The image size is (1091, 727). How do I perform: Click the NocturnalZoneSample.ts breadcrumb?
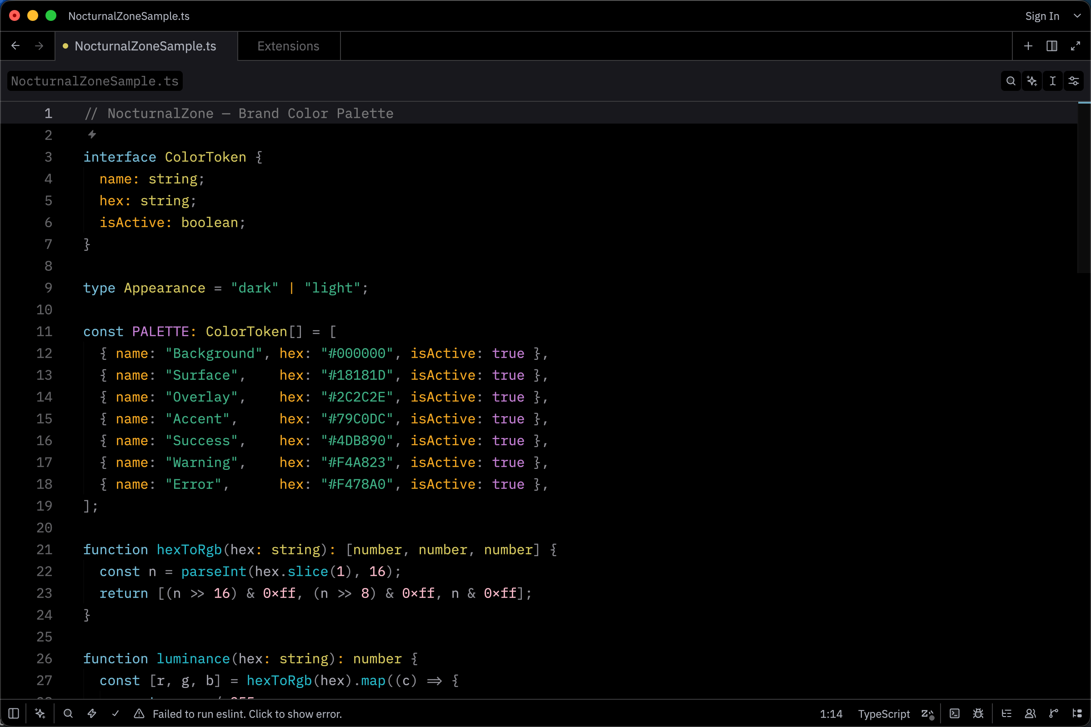click(x=95, y=81)
